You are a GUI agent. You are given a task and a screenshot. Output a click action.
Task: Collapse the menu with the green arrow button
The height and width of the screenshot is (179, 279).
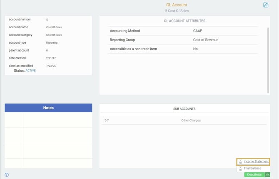(267, 174)
